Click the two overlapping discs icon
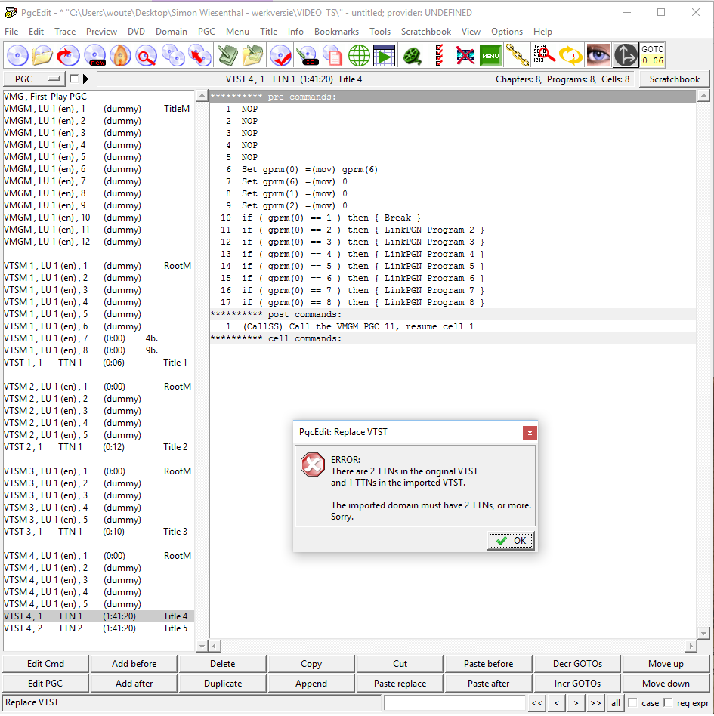Screen dimensions: 714x716 point(174,56)
